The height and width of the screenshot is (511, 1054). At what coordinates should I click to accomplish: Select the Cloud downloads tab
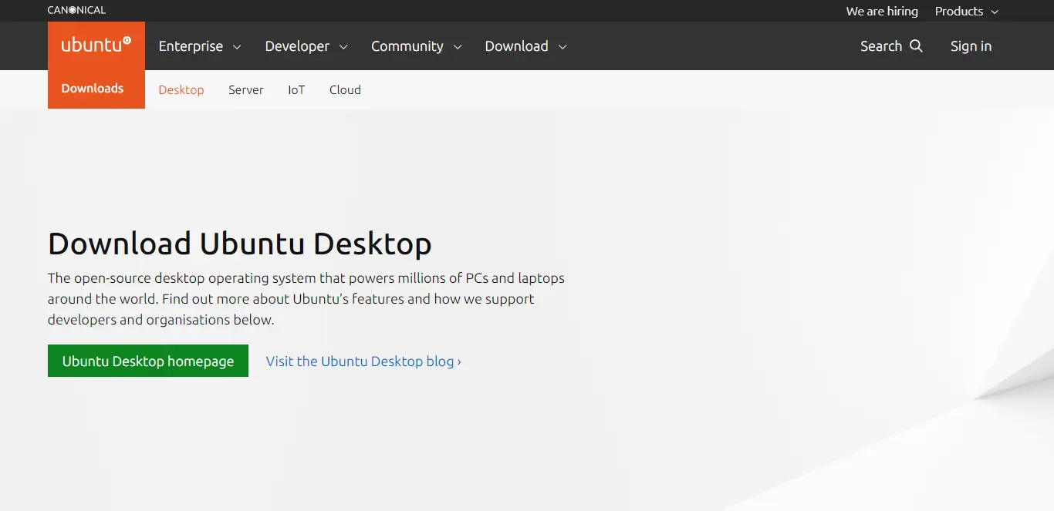click(x=345, y=89)
